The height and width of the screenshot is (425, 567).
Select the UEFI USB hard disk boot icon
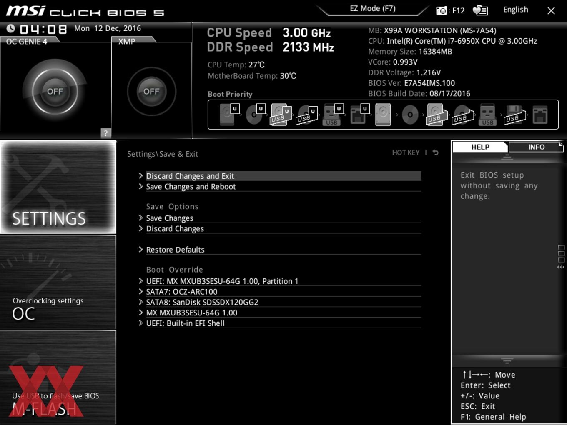(280, 115)
